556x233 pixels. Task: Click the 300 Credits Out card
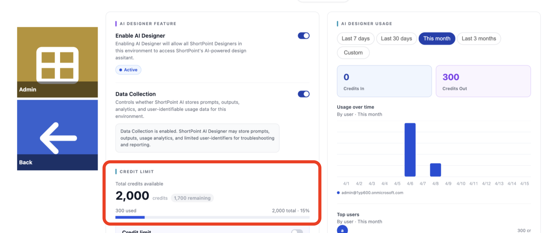(x=483, y=81)
